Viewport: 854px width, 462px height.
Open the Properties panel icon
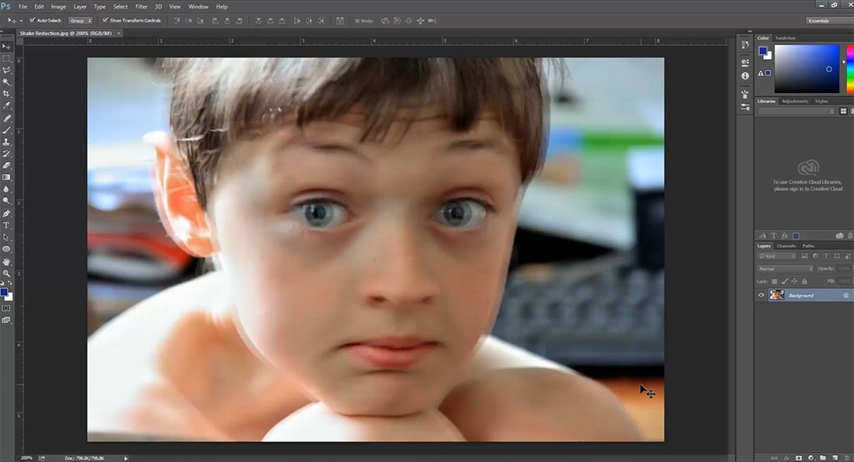(x=745, y=63)
